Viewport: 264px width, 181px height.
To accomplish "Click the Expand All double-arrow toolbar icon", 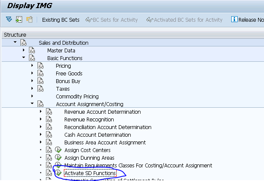I will [x=9, y=20].
